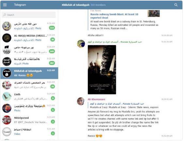The height and width of the screenshot is (142, 187).
Task: Open Nidalgazaui chat breaking news avatar
Action: pyautogui.click(x=7, y=120)
